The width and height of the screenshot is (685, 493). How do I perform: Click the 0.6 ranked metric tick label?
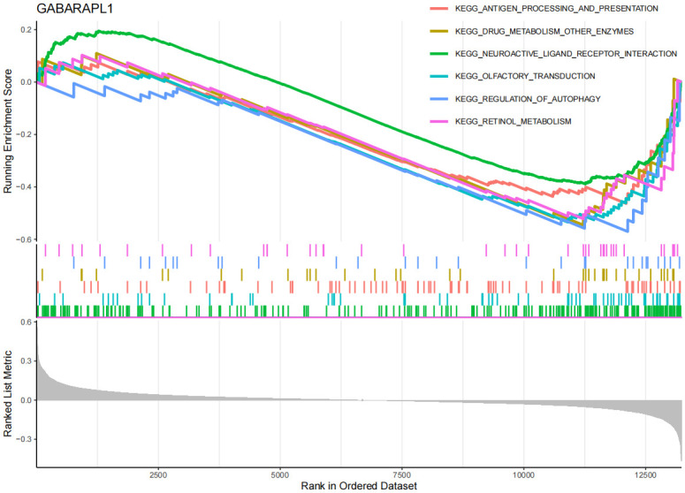click(x=26, y=322)
